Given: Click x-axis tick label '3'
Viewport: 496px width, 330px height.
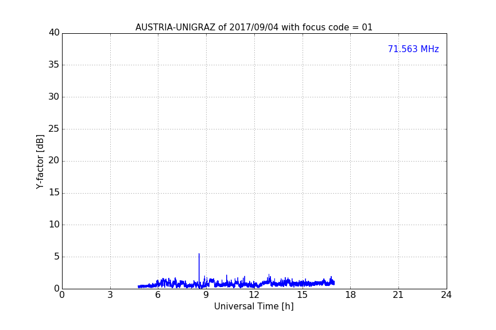Looking at the screenshot, I should coord(110,295).
